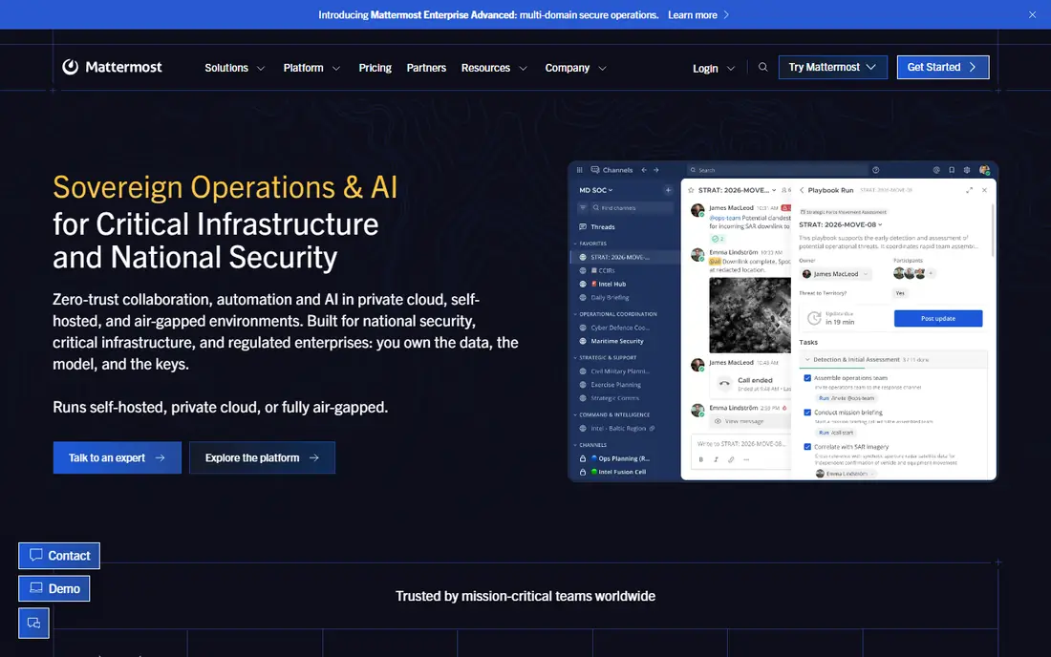Open the Company menu
This screenshot has height=657, width=1051.
pos(575,68)
